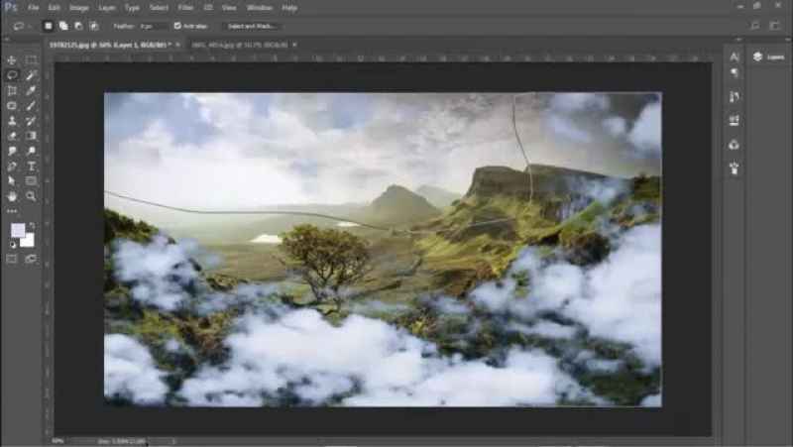Enable Subtract from selection mode
This screenshot has width=793, height=447.
click(x=78, y=26)
